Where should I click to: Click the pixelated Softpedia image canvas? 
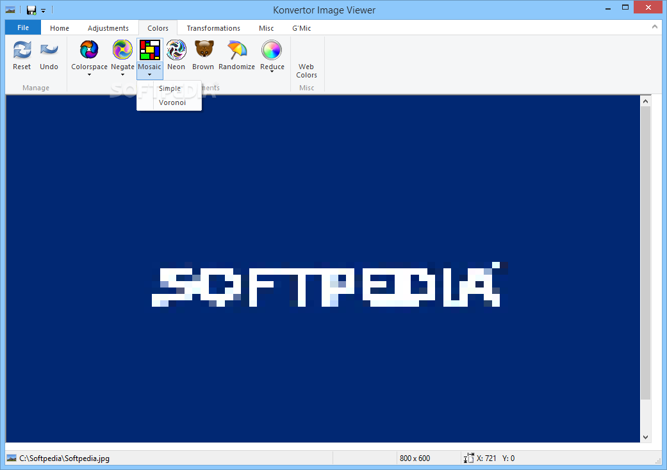tap(323, 268)
